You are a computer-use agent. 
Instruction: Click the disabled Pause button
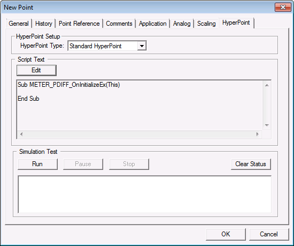coord(83,164)
